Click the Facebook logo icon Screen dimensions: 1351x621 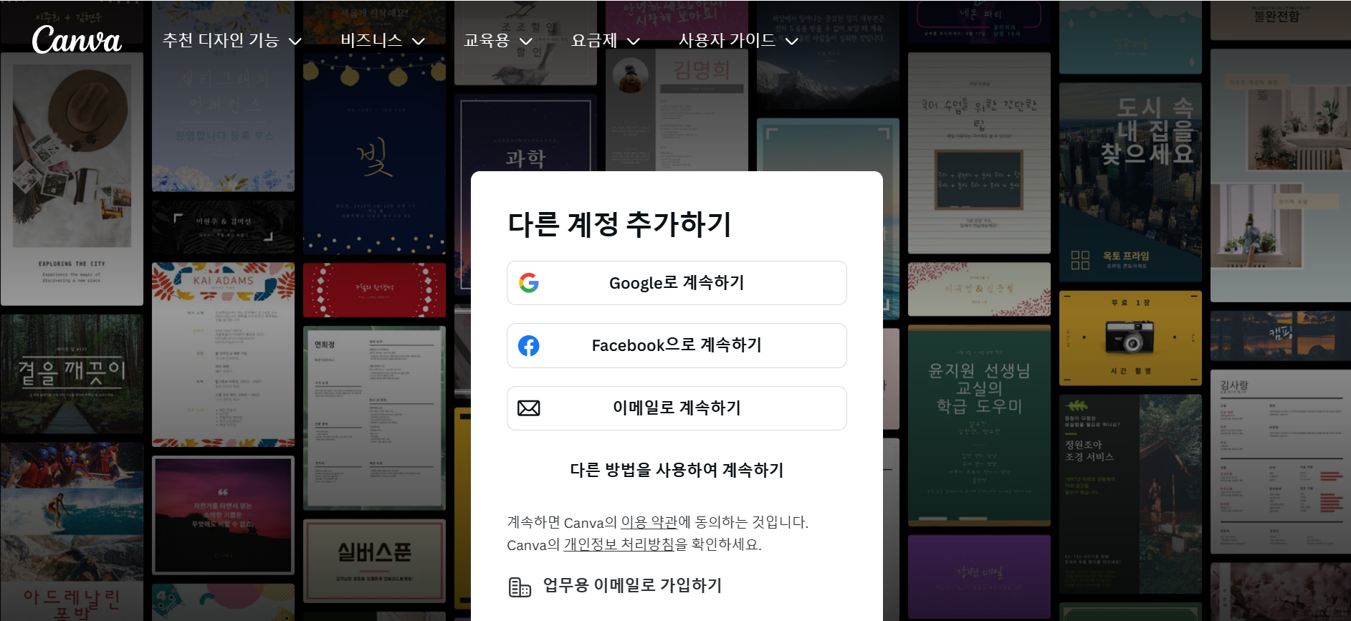click(529, 346)
